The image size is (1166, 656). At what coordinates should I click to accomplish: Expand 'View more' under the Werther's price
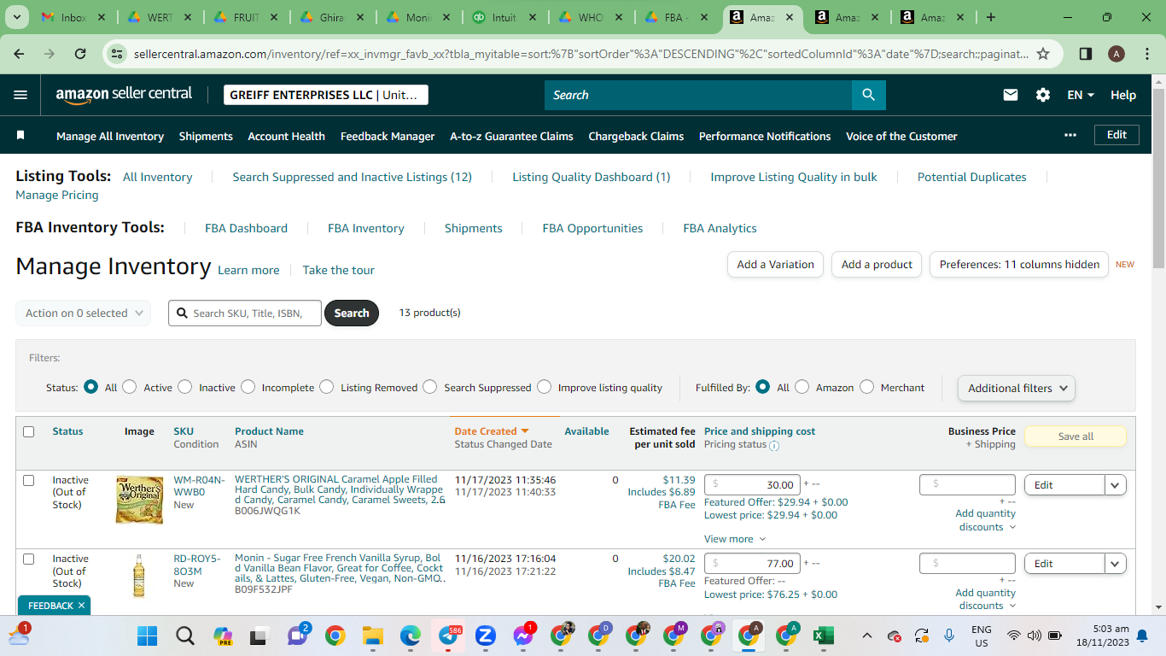(x=735, y=539)
